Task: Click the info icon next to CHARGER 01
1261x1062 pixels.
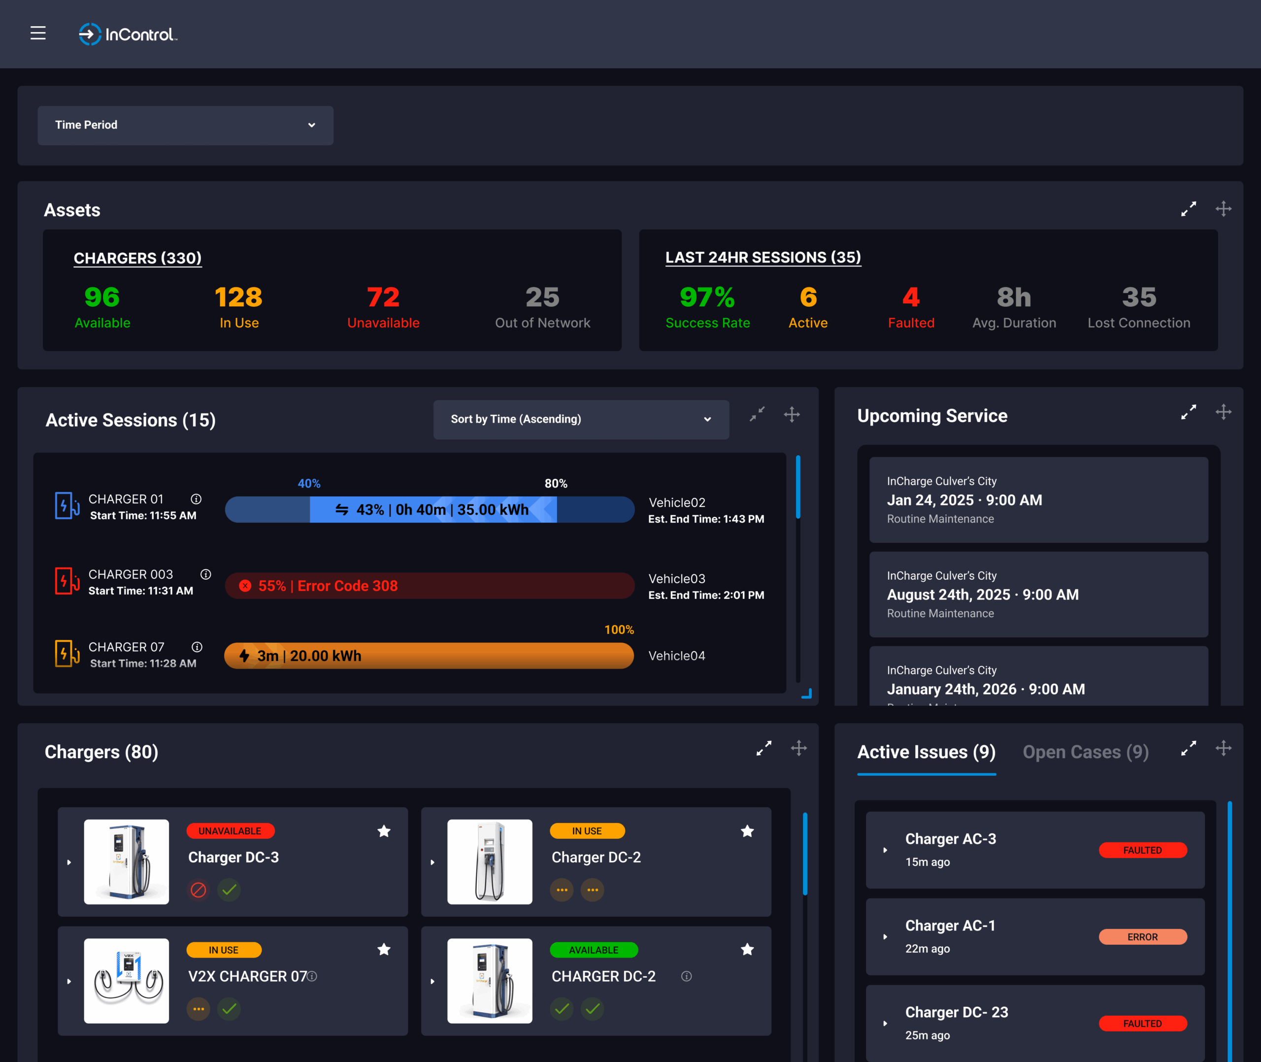Action: (196, 499)
